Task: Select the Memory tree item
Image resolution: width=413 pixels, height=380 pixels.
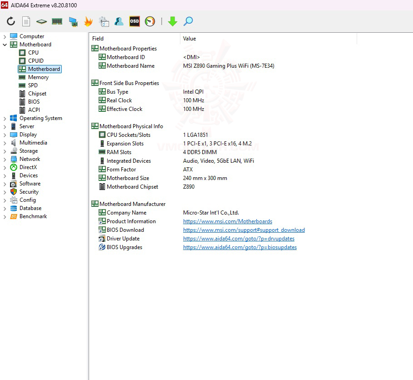Action: (38, 77)
